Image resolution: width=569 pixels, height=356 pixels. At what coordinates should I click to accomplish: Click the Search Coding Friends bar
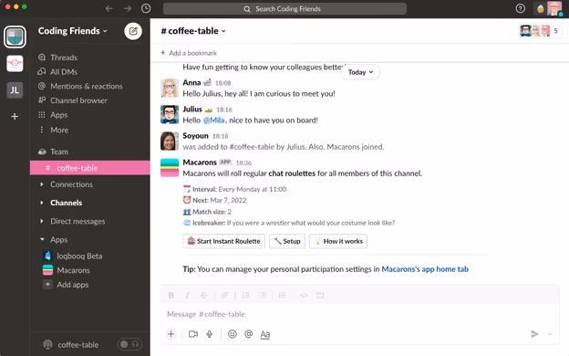pos(284,9)
